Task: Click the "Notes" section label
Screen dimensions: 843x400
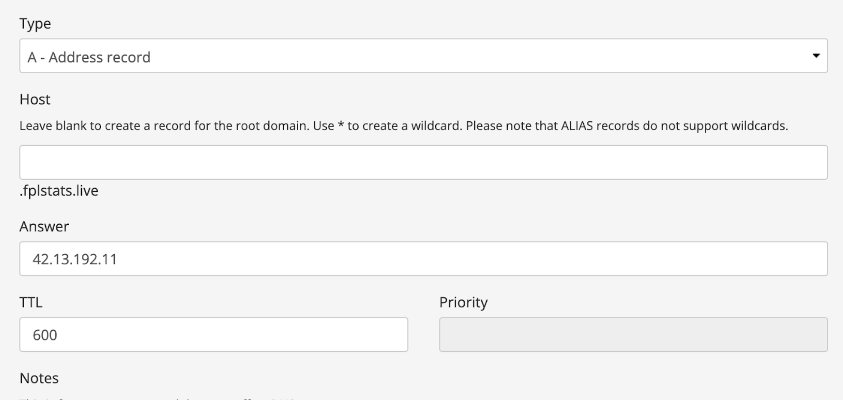Action: tap(39, 378)
